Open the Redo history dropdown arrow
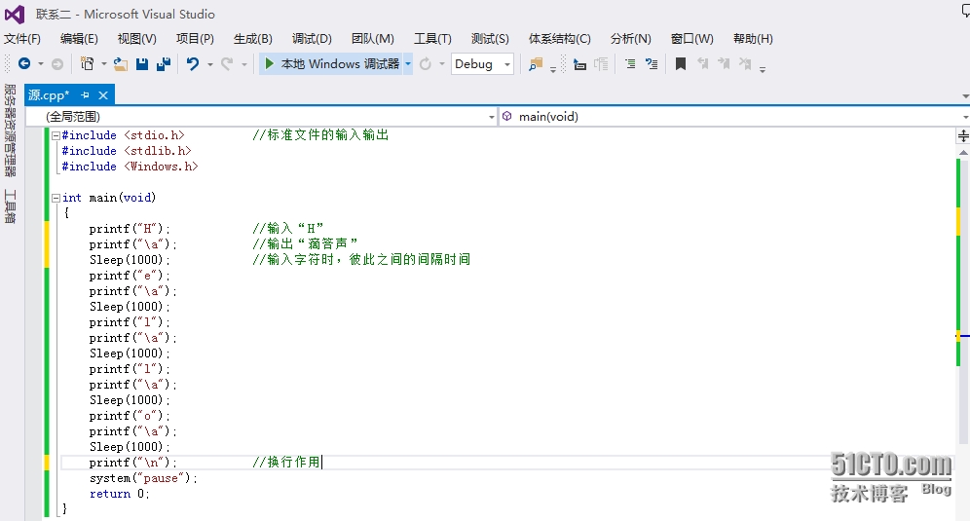Viewport: 970px width, 521px height. [244, 63]
